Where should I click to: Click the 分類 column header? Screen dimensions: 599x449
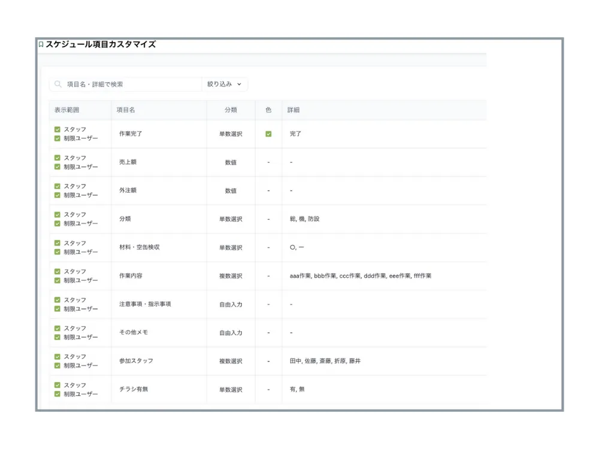click(231, 110)
